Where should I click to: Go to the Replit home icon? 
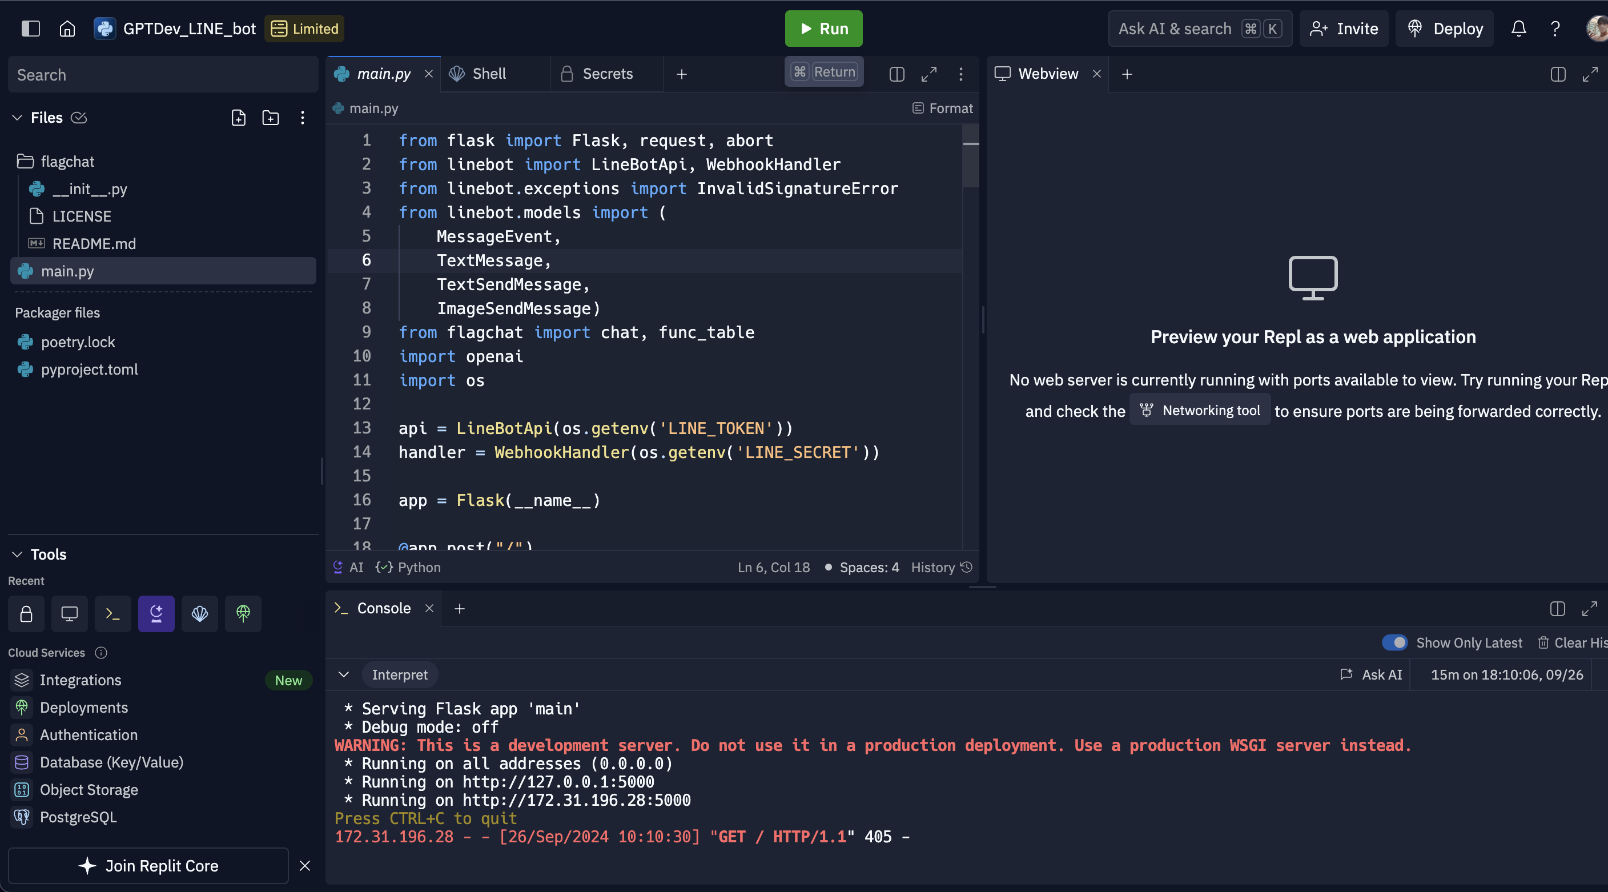(67, 29)
